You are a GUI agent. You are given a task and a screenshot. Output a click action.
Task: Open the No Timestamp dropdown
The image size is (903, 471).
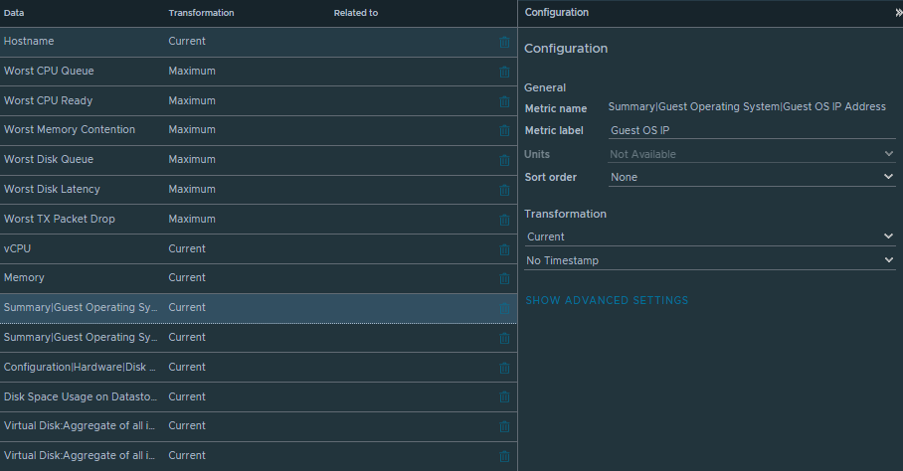tap(709, 260)
